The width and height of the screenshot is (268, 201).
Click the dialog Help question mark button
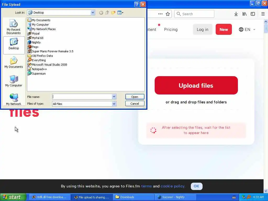(137, 4)
